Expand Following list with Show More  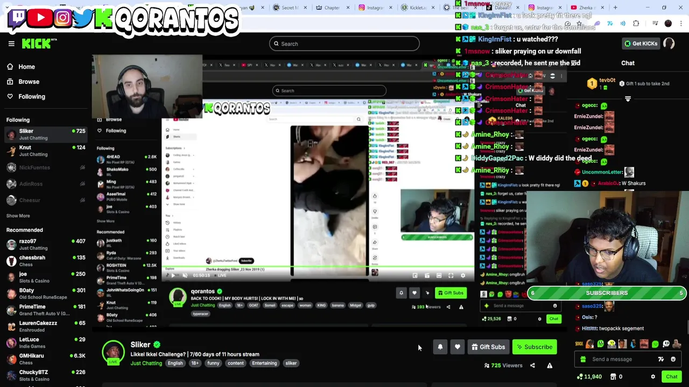pos(18,216)
